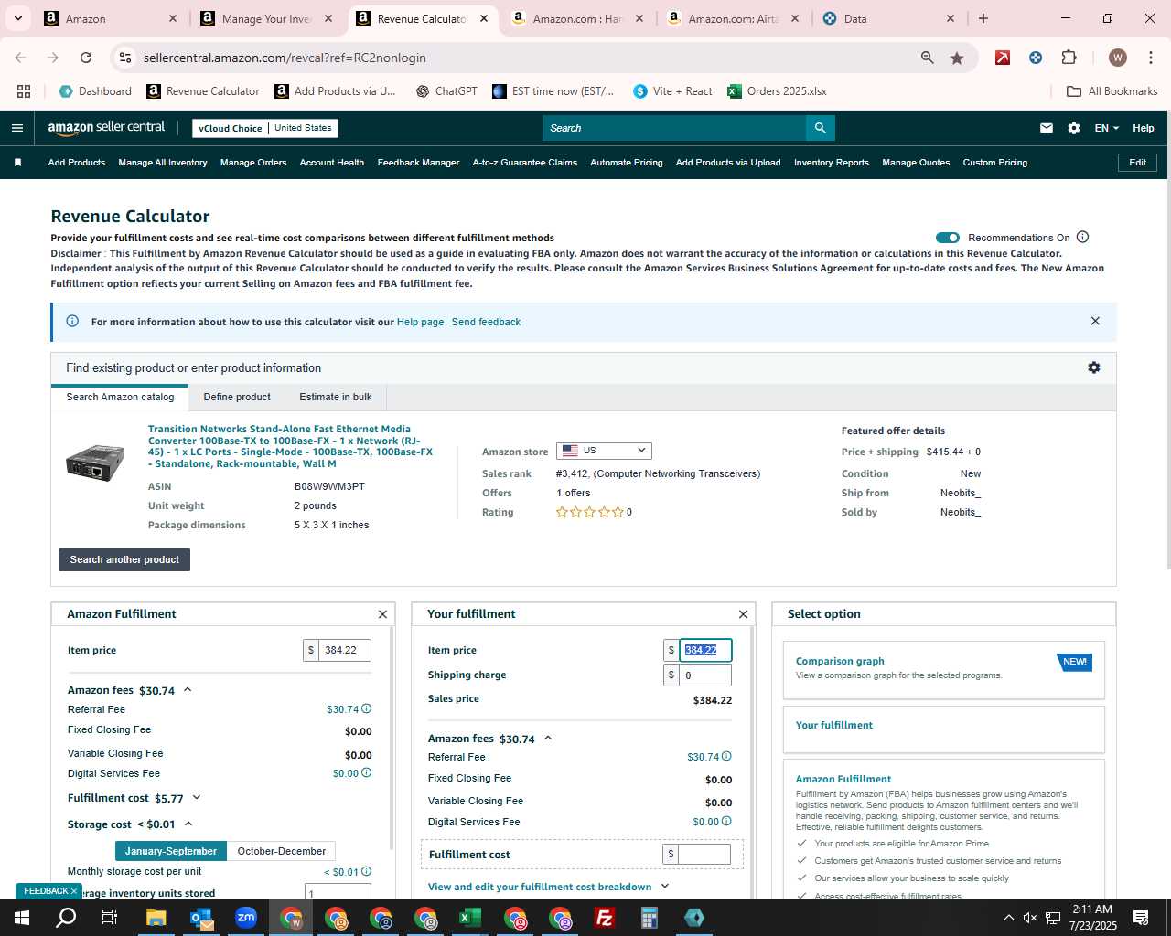1171x936 pixels.
Task: Open the Seller Central hamburger menu
Action: click(16, 128)
